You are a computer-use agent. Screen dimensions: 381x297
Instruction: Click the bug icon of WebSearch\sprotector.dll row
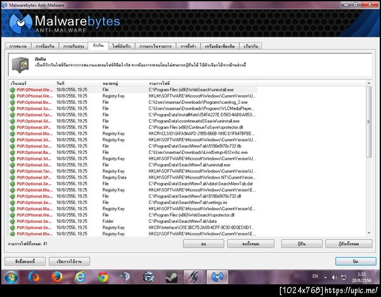tap(12, 215)
